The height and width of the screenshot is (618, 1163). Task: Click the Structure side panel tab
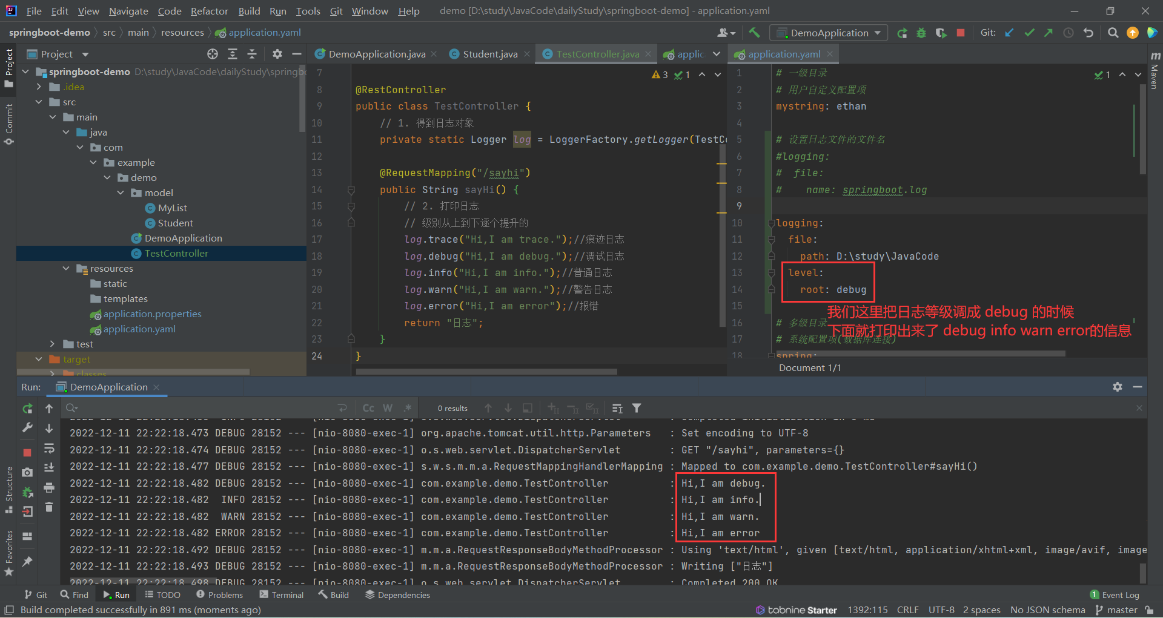point(9,490)
